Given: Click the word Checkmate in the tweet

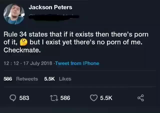Looking at the screenshot, I should coord(22,50).
